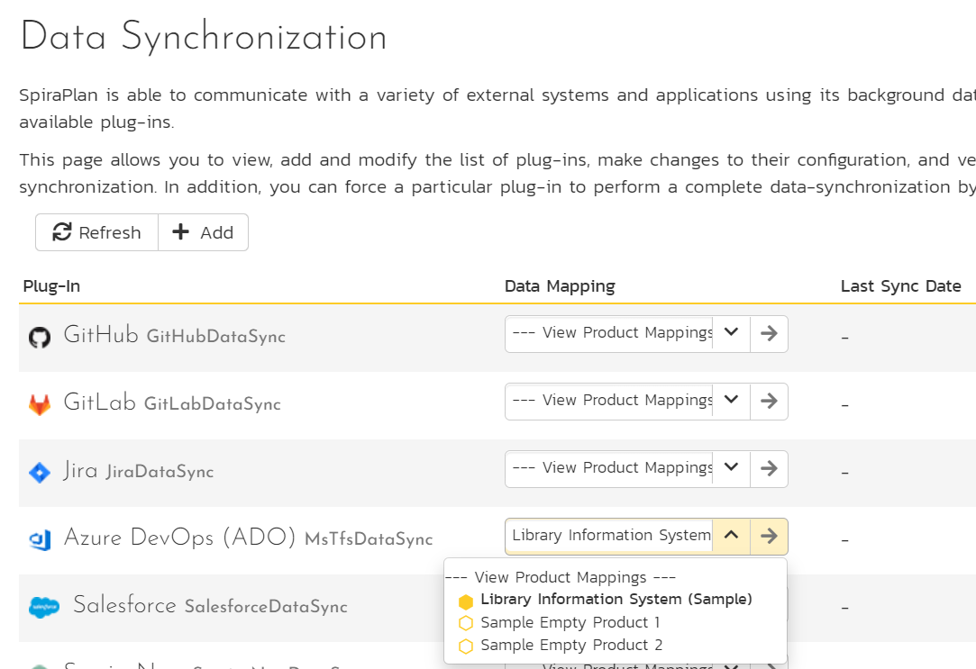976x669 pixels.
Task: Open the GitHub GitHubDataSync plug-in link
Action: (x=174, y=335)
